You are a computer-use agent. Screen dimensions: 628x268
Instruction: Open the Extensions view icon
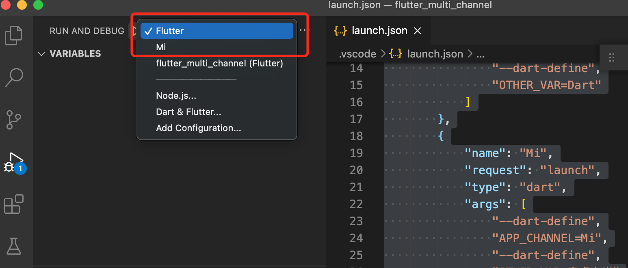13,204
